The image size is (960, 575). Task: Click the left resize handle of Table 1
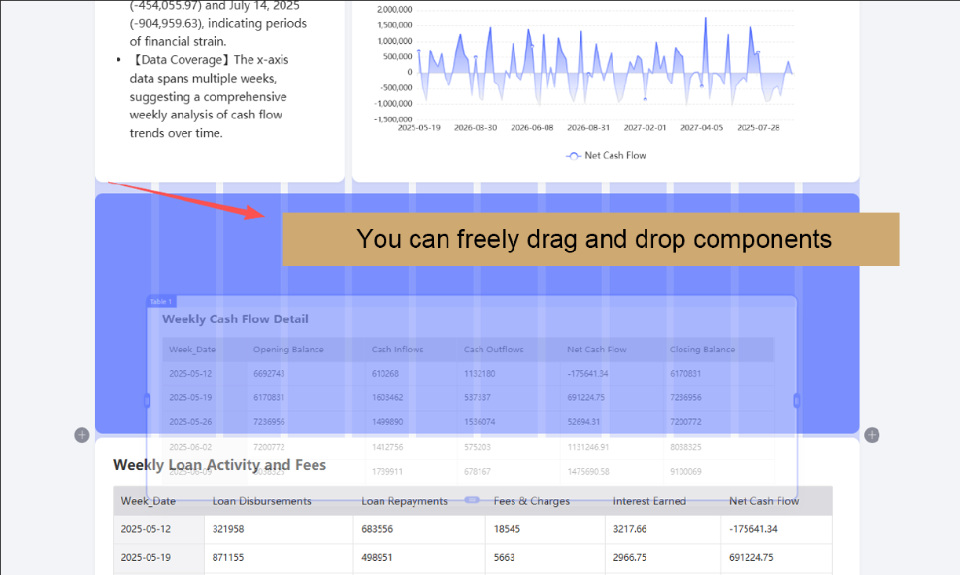click(147, 401)
